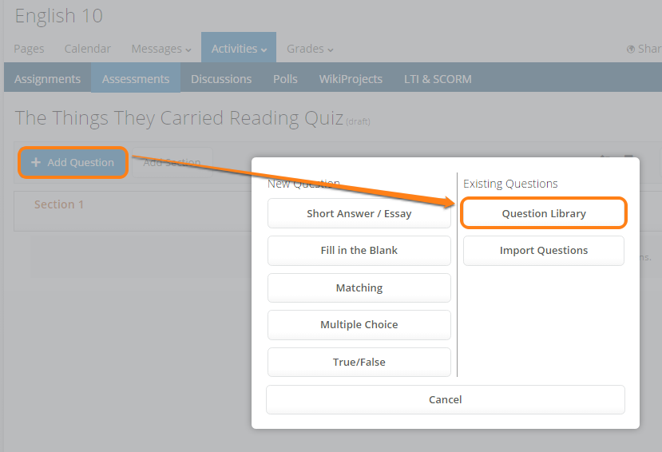This screenshot has width=662, height=452.
Task: Open the Grades dropdown menu
Action: [x=310, y=49]
